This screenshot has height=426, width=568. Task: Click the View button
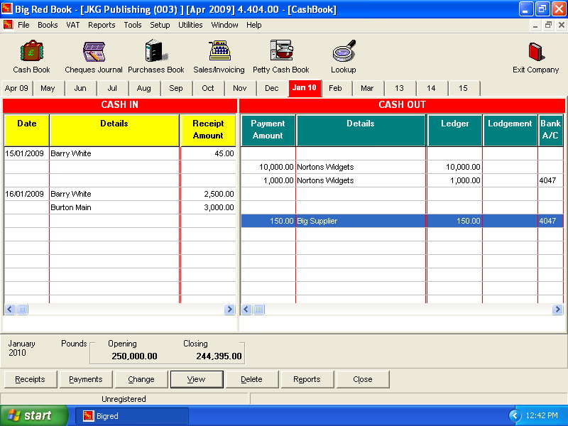(x=197, y=379)
